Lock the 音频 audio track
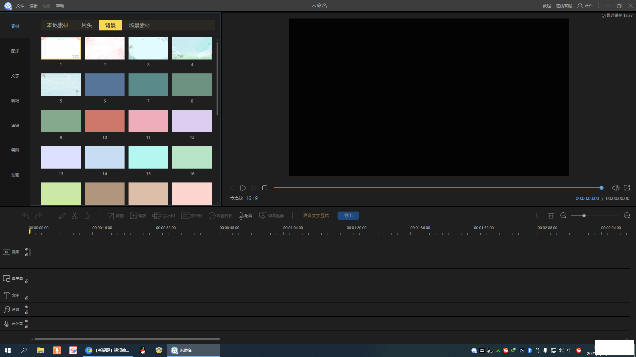This screenshot has width=636, height=357. (26, 312)
